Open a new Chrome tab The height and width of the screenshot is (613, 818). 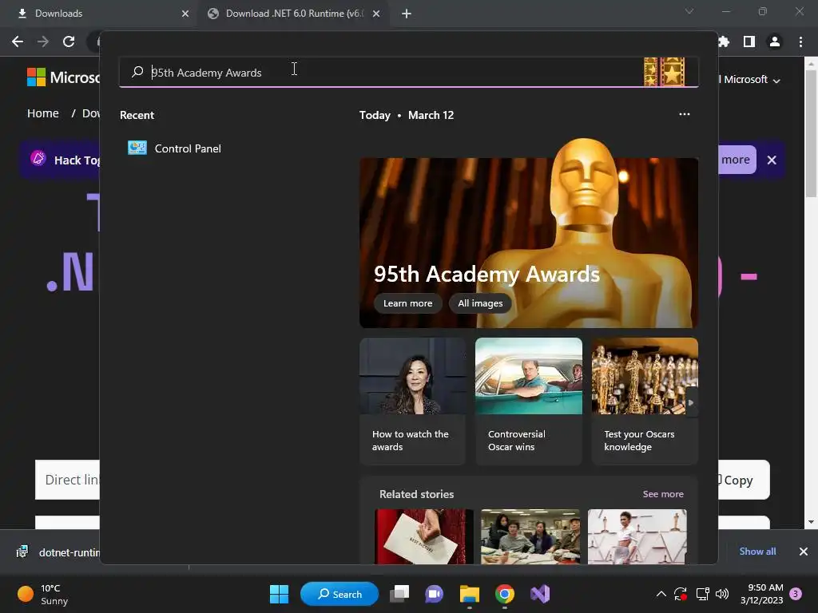(407, 14)
